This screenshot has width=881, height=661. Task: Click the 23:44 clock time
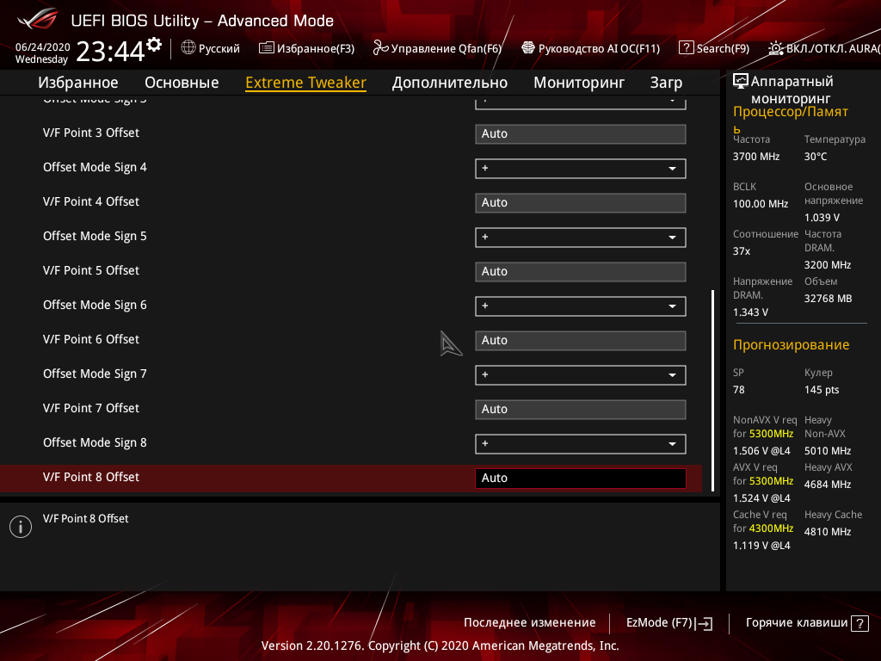click(110, 52)
